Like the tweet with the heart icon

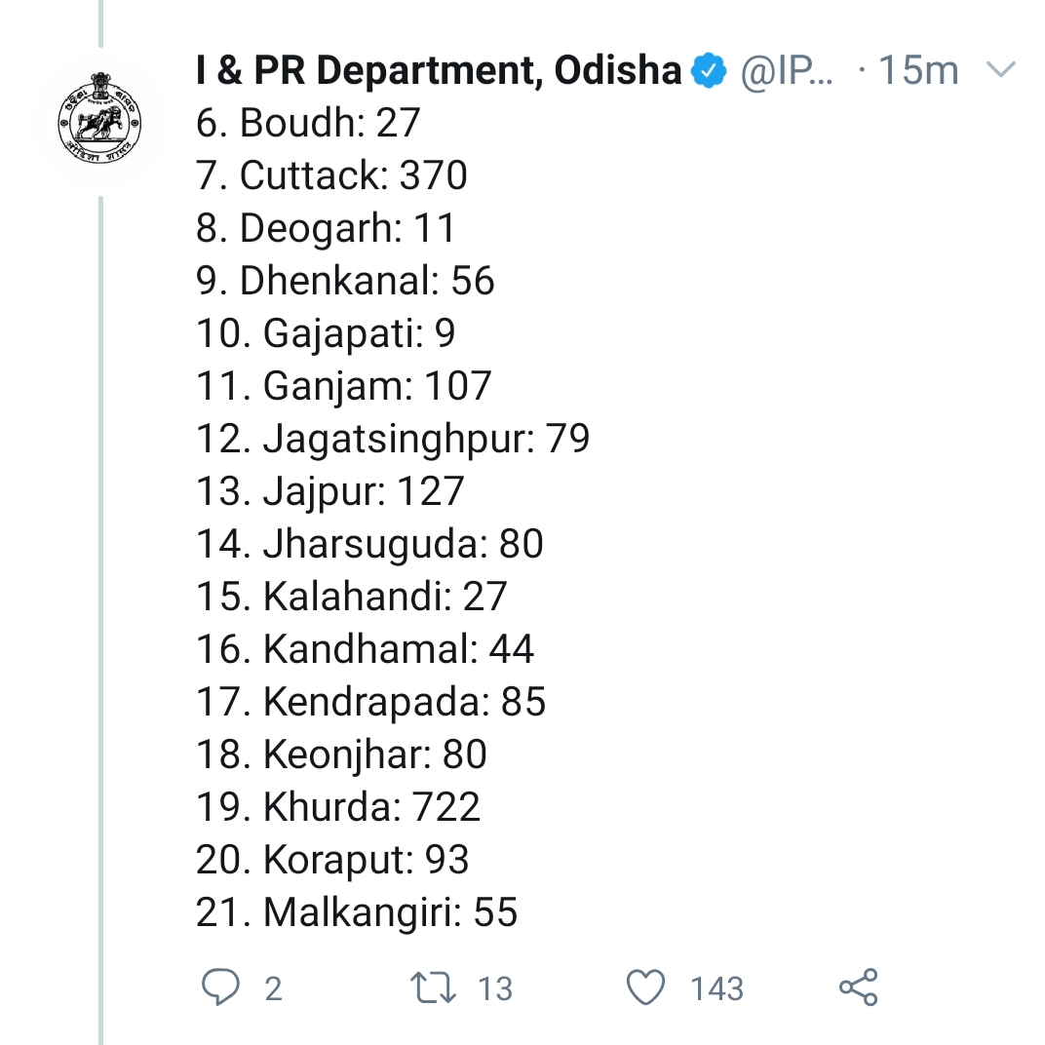click(x=645, y=987)
